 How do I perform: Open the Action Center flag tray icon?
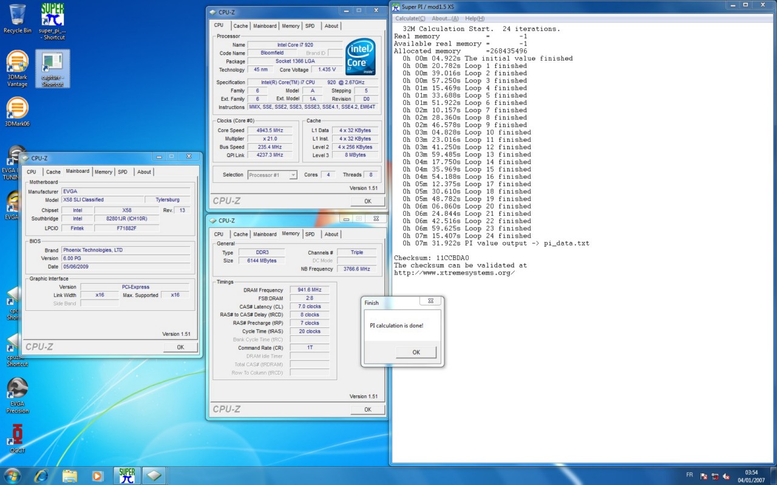(704, 477)
